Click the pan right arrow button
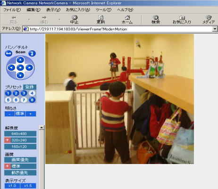218x189 pixels. 29,68
